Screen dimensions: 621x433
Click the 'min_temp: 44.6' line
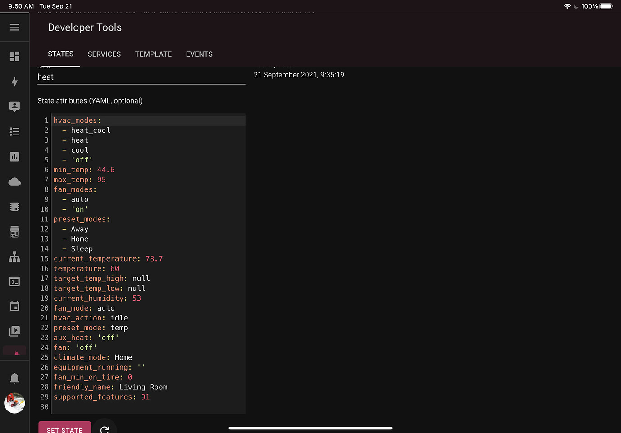tap(84, 170)
